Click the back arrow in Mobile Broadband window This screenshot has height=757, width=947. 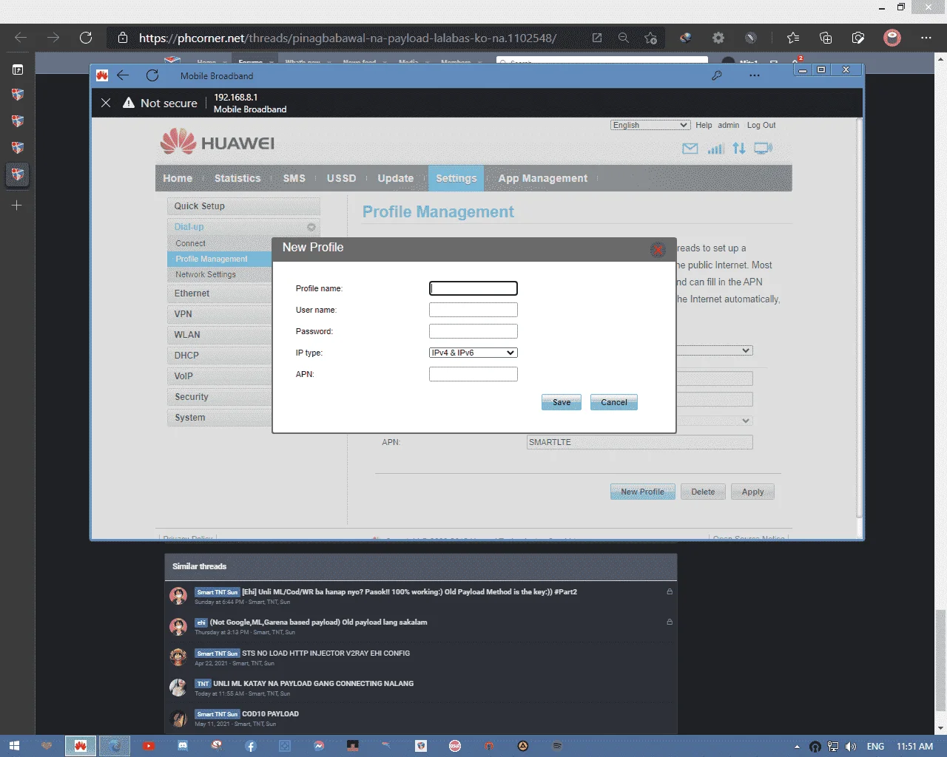pos(123,75)
